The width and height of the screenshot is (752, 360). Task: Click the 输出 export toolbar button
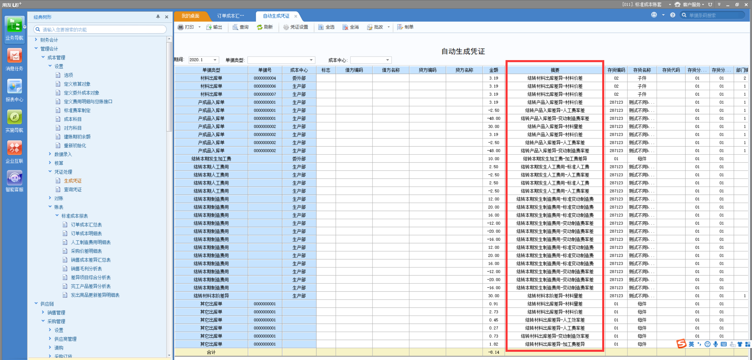(214, 27)
